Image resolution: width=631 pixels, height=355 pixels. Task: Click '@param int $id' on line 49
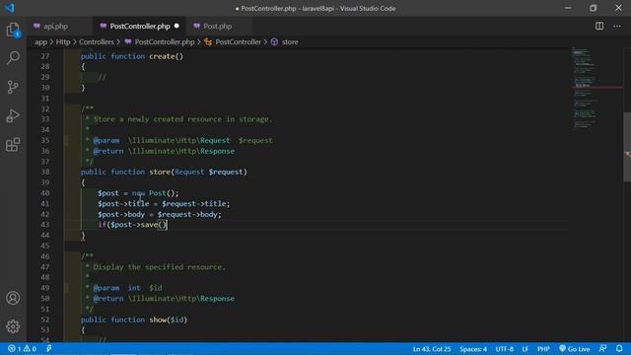127,288
